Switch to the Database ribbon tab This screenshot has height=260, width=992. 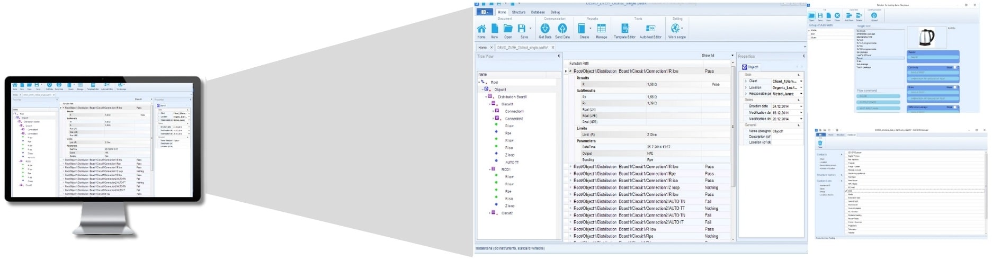tap(538, 12)
